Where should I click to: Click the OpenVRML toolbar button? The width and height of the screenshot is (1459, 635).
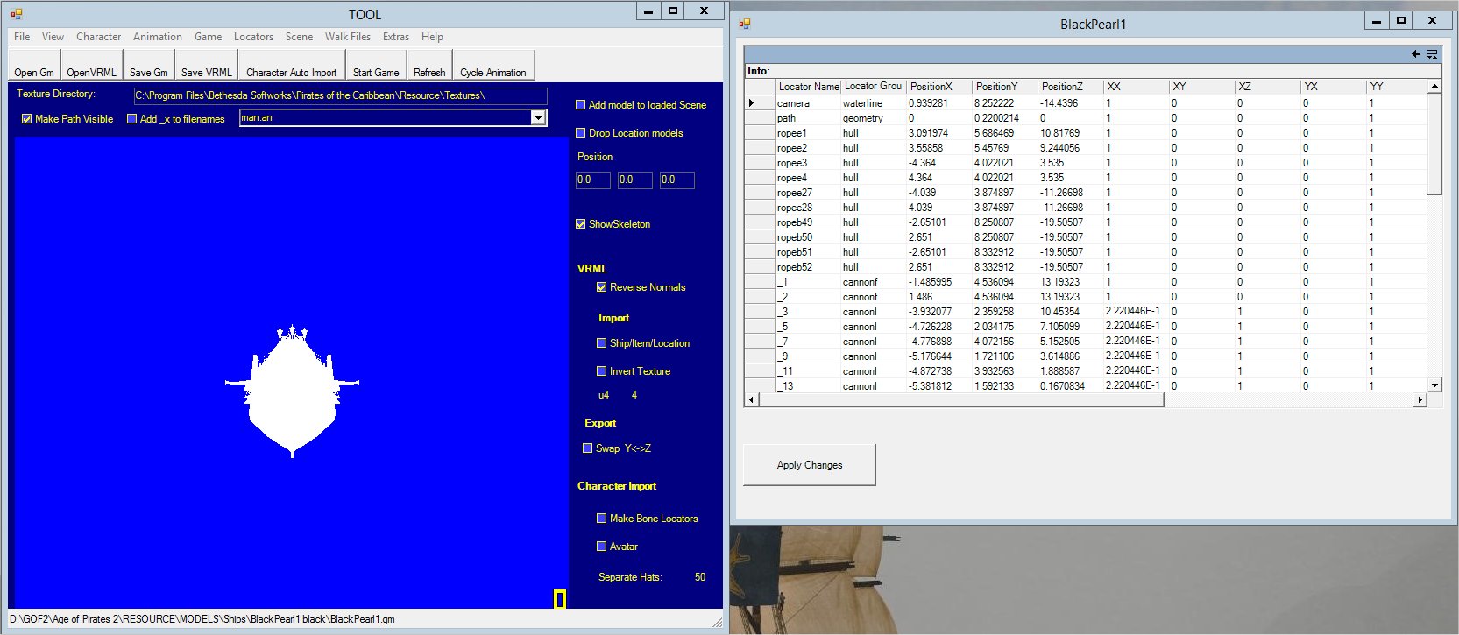(x=91, y=67)
